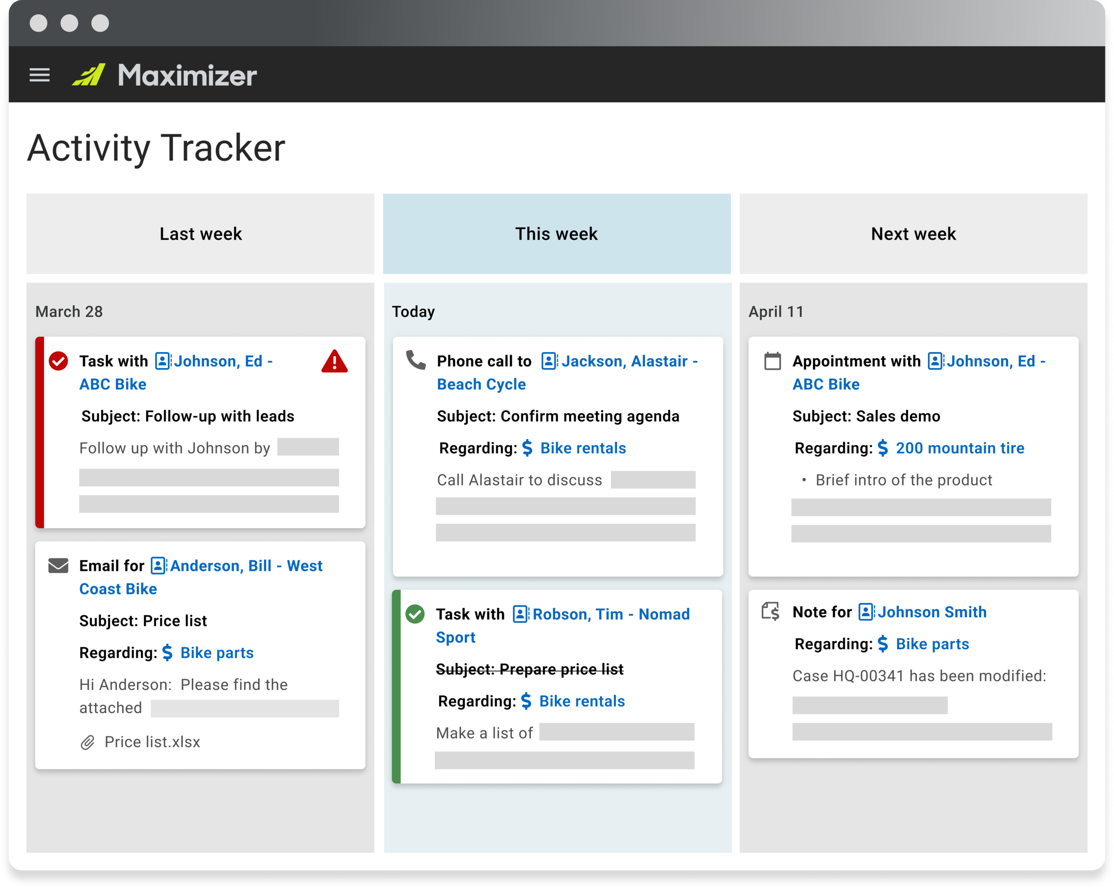The height and width of the screenshot is (888, 1114).
Task: Open Robson, Tim - Nomad Sport contact link
Action: click(563, 626)
